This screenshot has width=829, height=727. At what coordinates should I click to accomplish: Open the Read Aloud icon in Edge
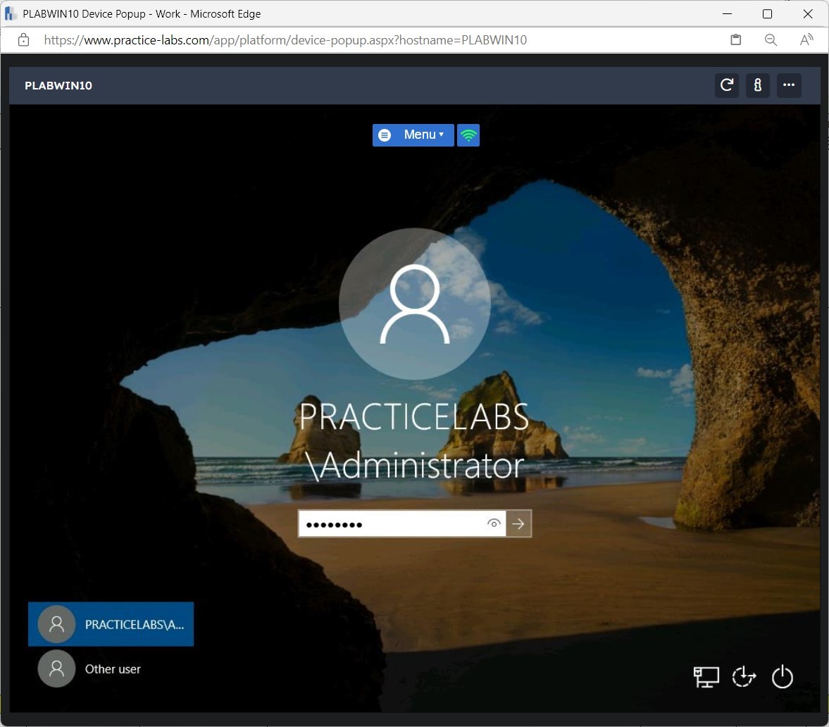[807, 40]
